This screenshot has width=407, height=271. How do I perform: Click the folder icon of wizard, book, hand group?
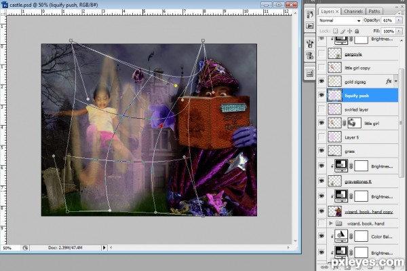pos(338,223)
